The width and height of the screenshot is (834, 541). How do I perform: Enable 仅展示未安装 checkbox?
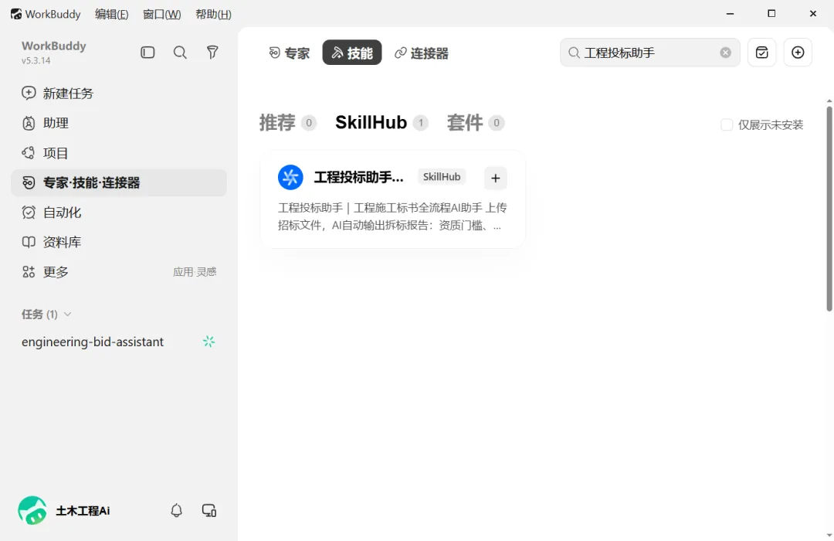click(727, 124)
